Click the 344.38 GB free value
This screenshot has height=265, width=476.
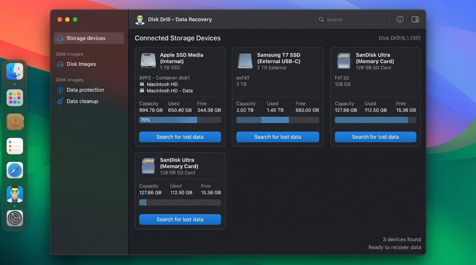click(209, 110)
